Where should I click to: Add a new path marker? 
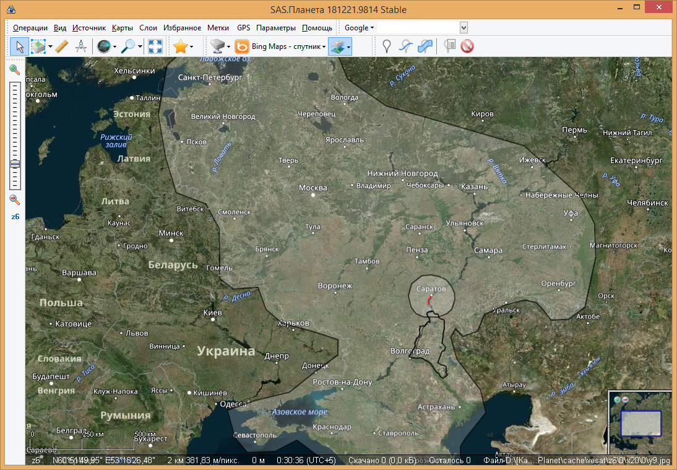[406, 46]
